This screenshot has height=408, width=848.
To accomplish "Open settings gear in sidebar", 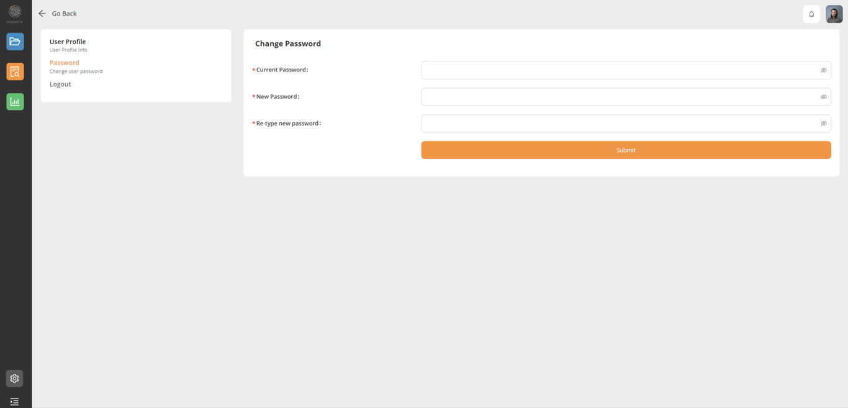I will 15,378.
